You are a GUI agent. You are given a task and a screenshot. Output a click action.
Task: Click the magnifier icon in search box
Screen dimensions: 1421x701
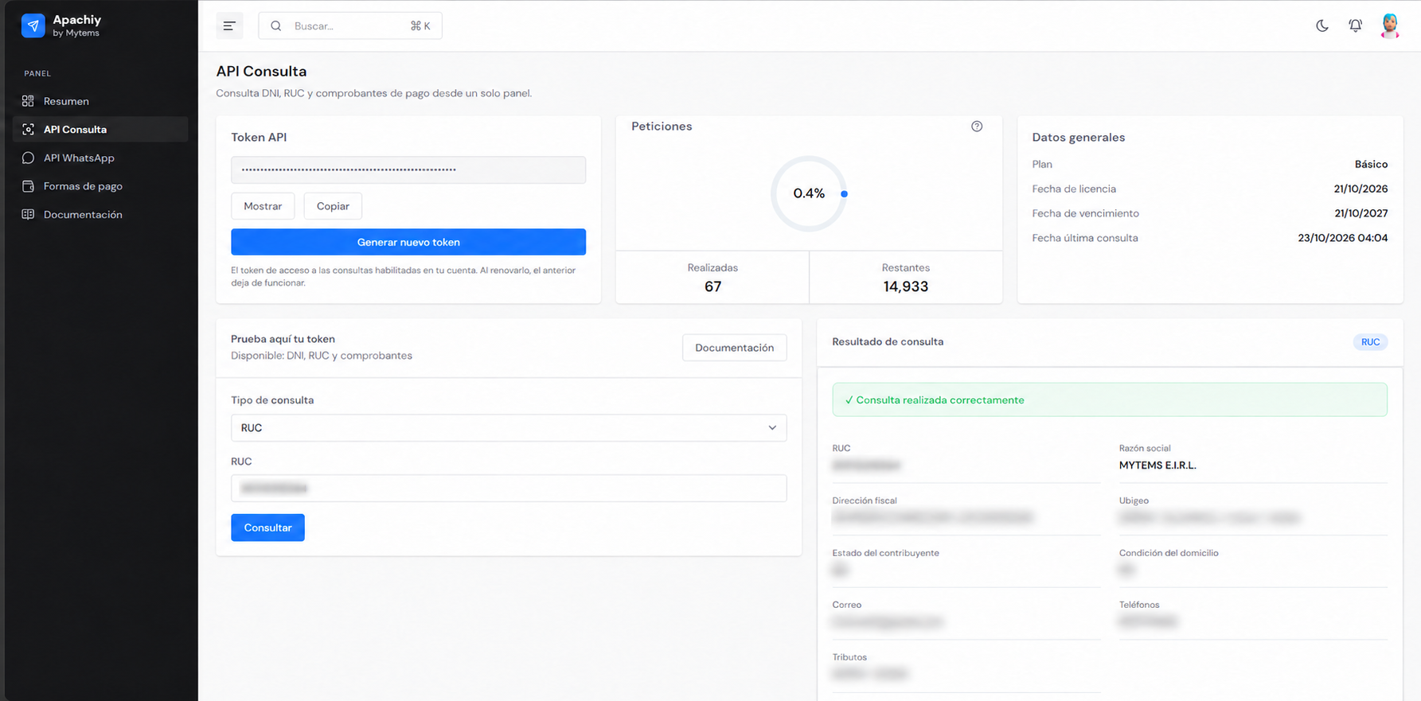[275, 26]
